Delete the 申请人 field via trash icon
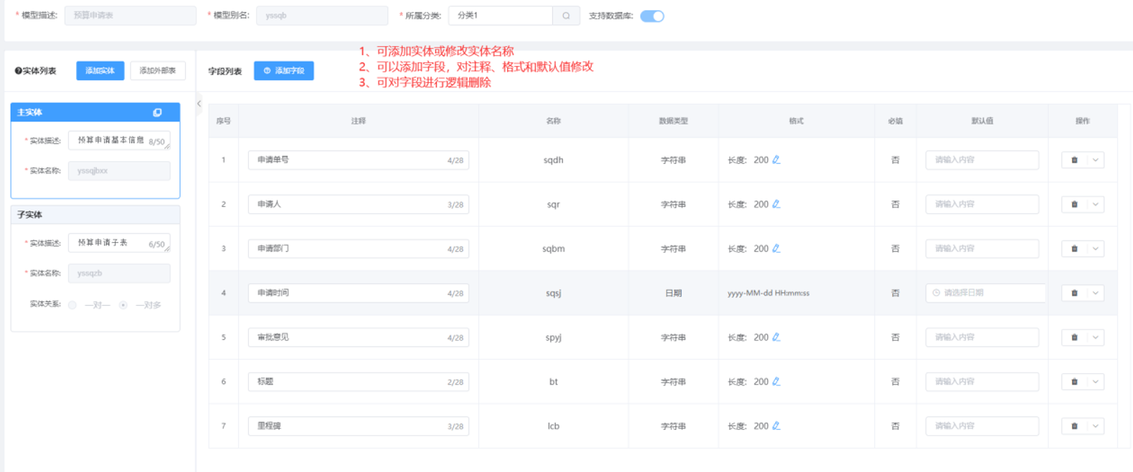The image size is (1133, 472). coord(1074,204)
